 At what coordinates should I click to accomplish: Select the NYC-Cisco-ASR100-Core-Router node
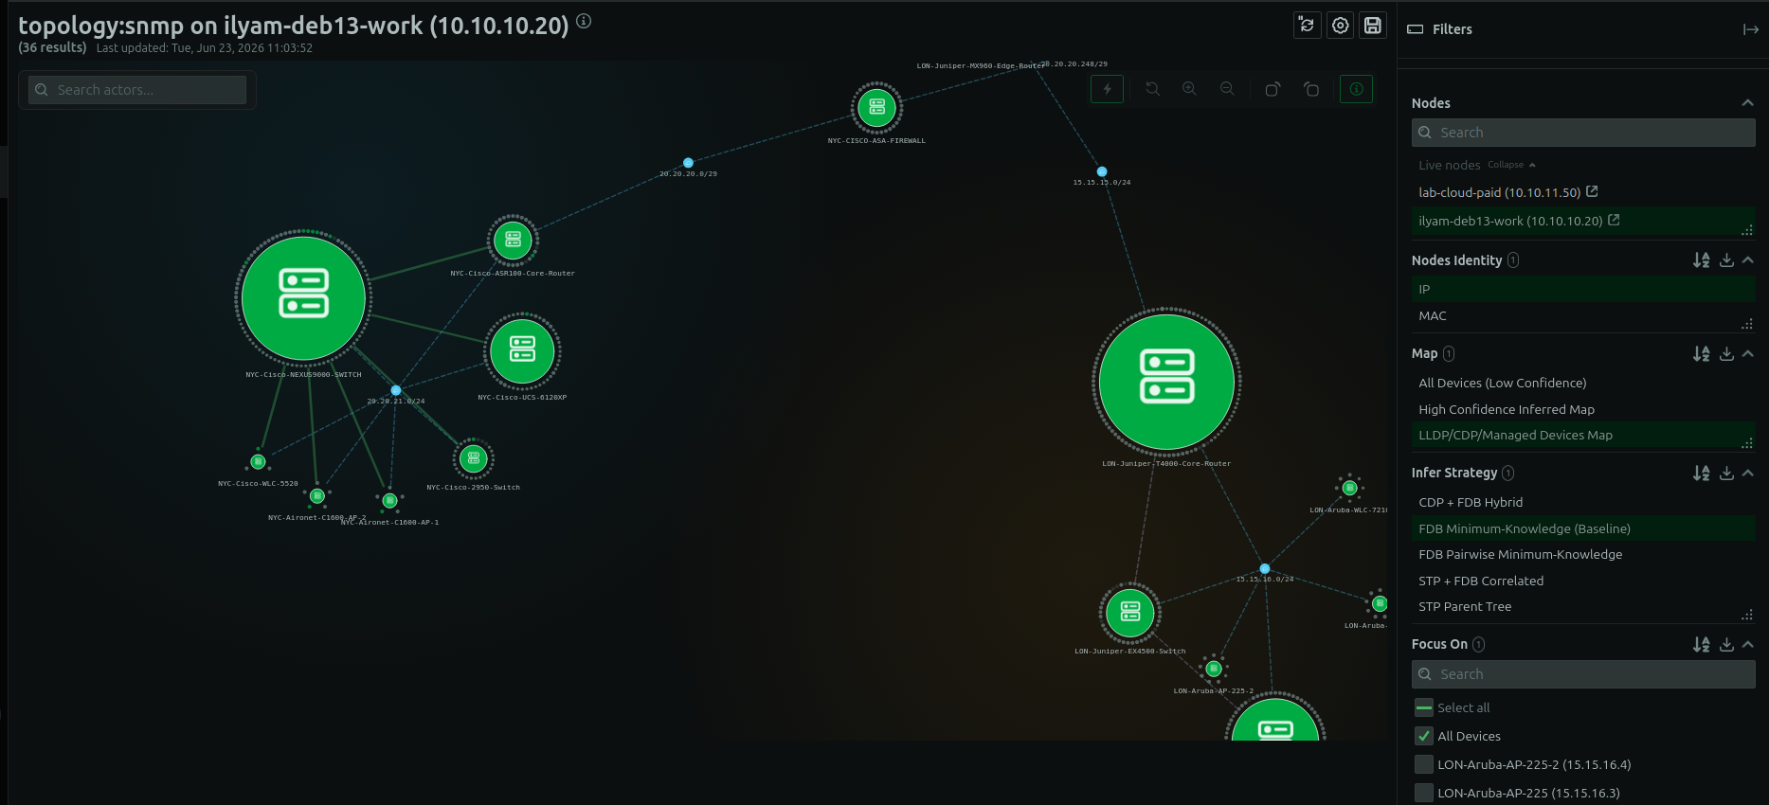513,240
